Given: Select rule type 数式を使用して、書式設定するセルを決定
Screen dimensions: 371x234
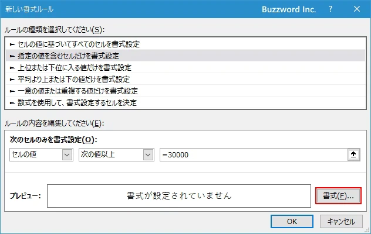Looking at the screenshot, I should [x=185, y=102].
